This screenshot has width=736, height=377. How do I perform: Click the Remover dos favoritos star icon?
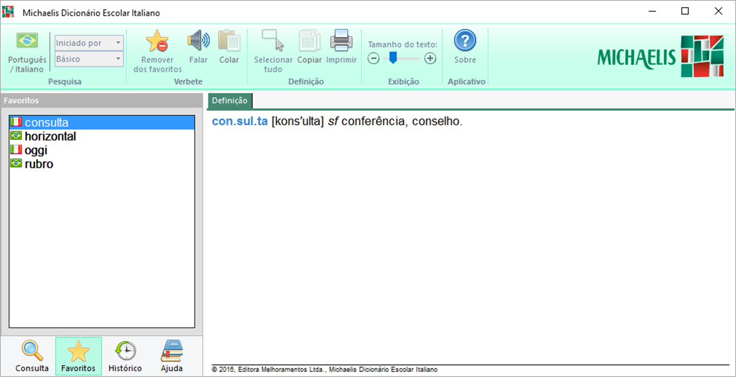click(157, 41)
